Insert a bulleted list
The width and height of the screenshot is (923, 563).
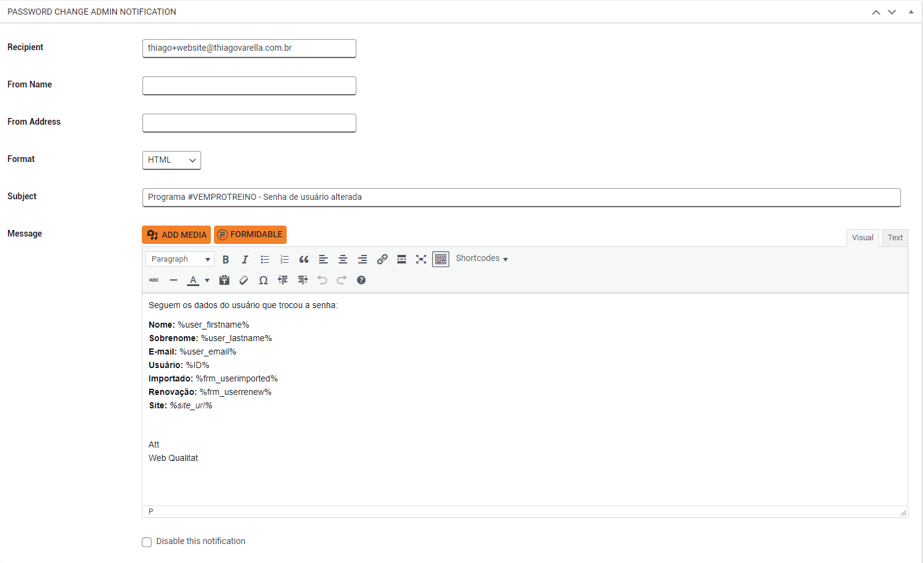(x=265, y=259)
